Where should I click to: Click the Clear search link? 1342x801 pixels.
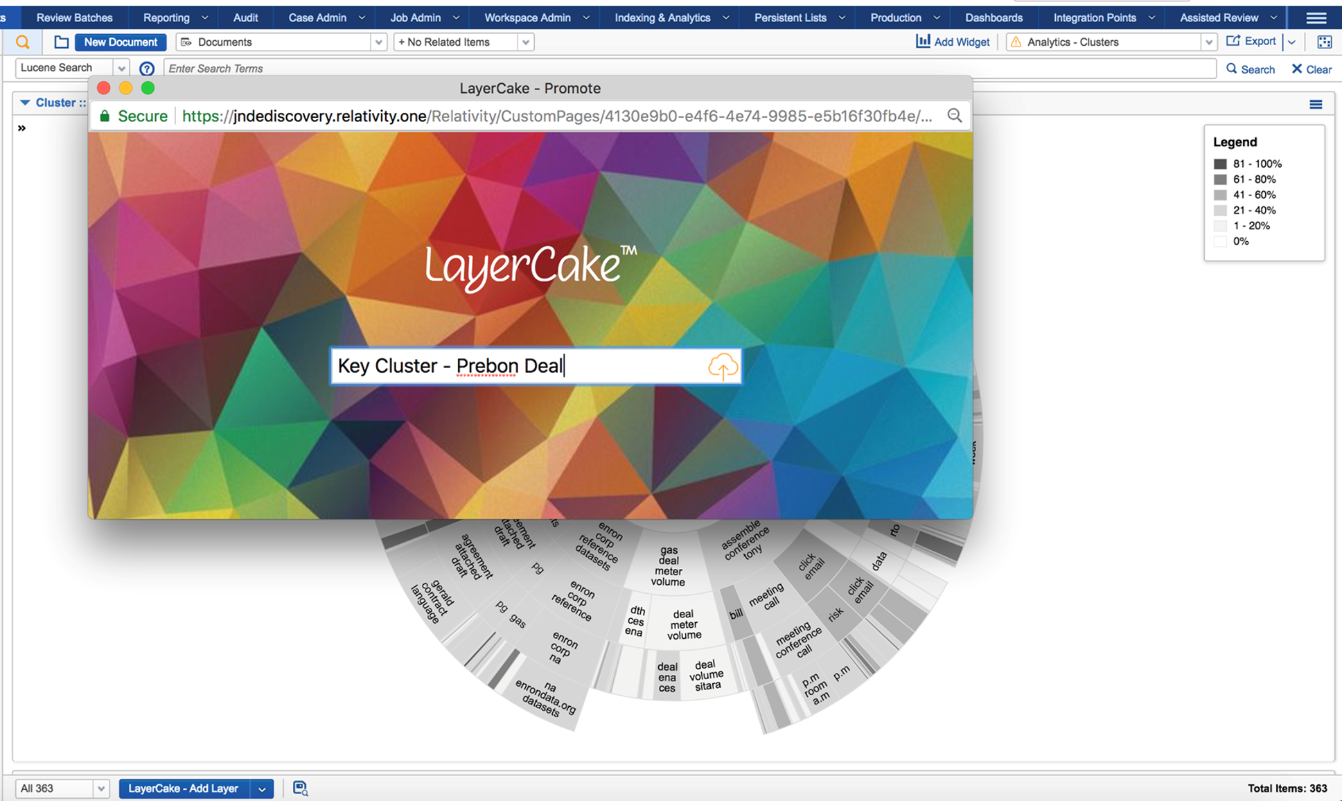point(1312,69)
